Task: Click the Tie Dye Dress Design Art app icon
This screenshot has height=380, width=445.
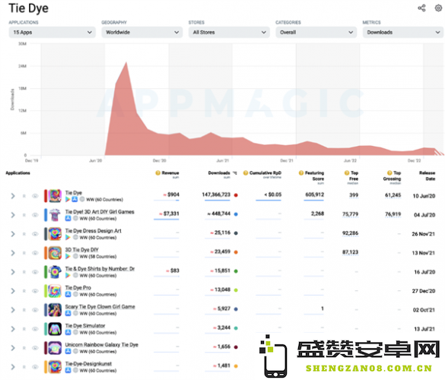Action: 55,234
